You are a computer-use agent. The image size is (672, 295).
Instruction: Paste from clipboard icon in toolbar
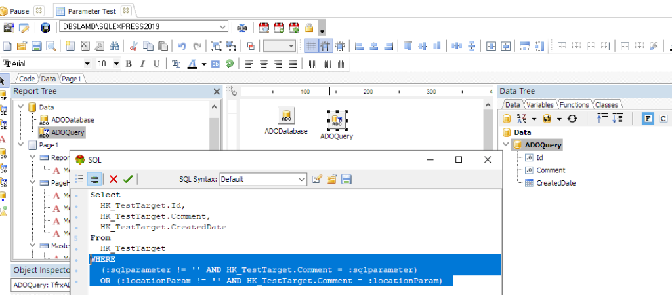pos(163,46)
